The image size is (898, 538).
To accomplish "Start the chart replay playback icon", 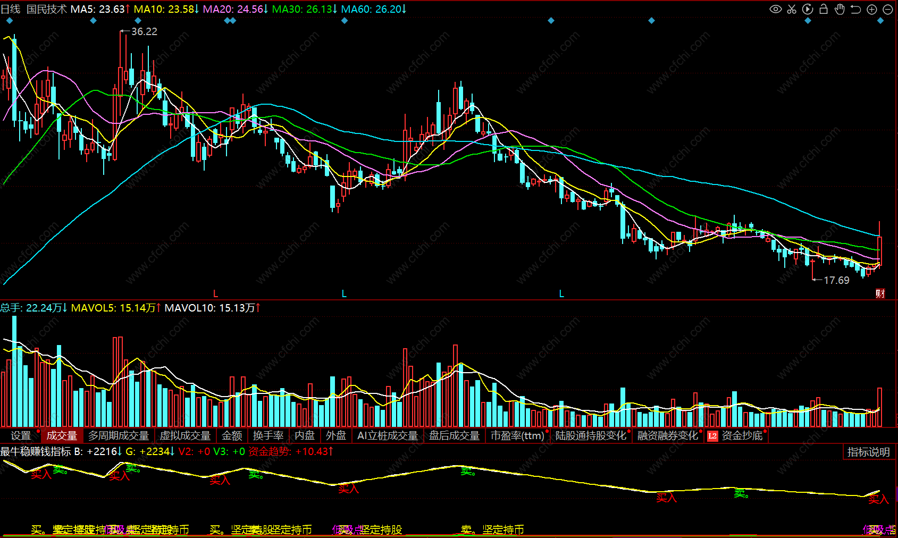I will point(808,9).
